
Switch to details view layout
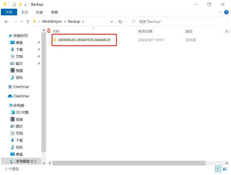coord(218,169)
